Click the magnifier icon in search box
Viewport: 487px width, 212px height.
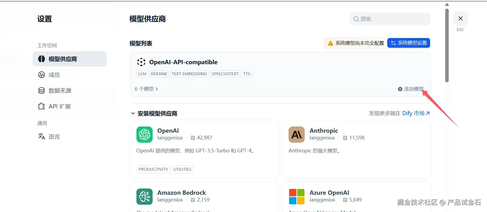pyautogui.click(x=356, y=19)
